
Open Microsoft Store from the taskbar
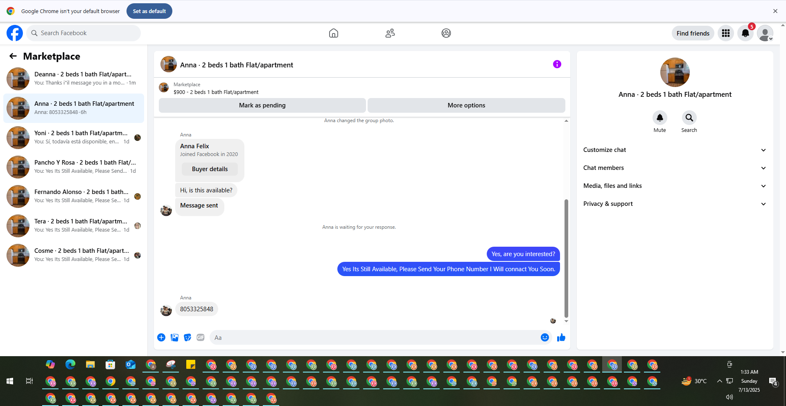[111, 364]
